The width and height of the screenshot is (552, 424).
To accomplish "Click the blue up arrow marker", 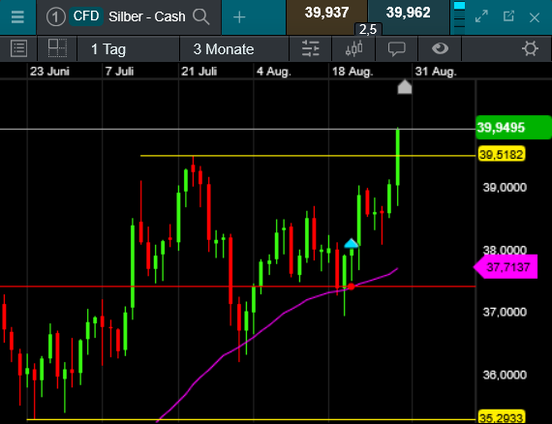I will coord(351,244).
